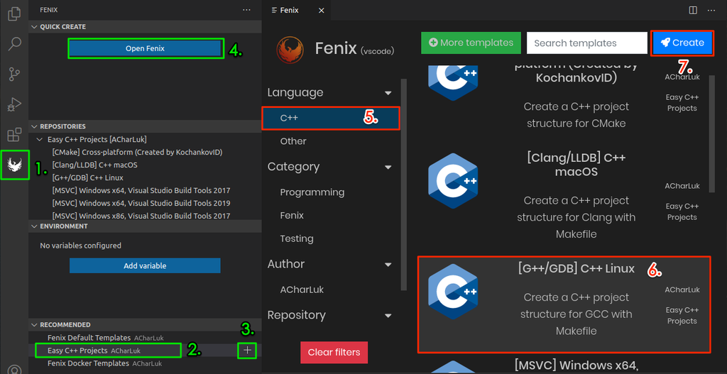Open the Extensions view icon
Screen dimensions: 727x374
tap(14, 135)
